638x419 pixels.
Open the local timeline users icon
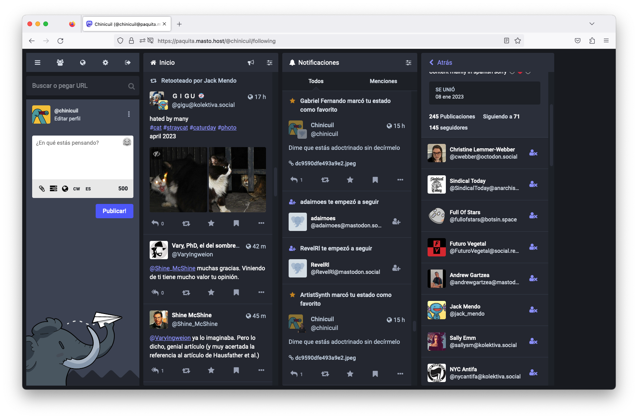coord(60,62)
